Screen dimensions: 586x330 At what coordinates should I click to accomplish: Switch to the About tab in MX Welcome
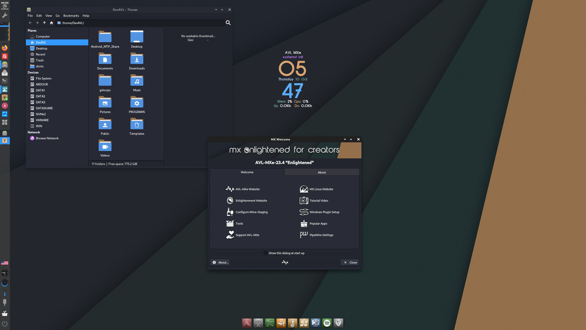(322, 172)
